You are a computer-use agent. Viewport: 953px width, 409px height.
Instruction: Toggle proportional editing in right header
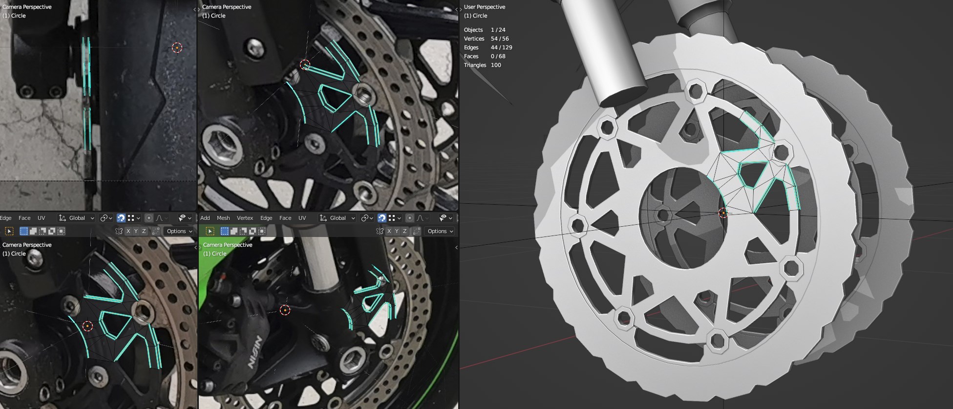tap(410, 218)
